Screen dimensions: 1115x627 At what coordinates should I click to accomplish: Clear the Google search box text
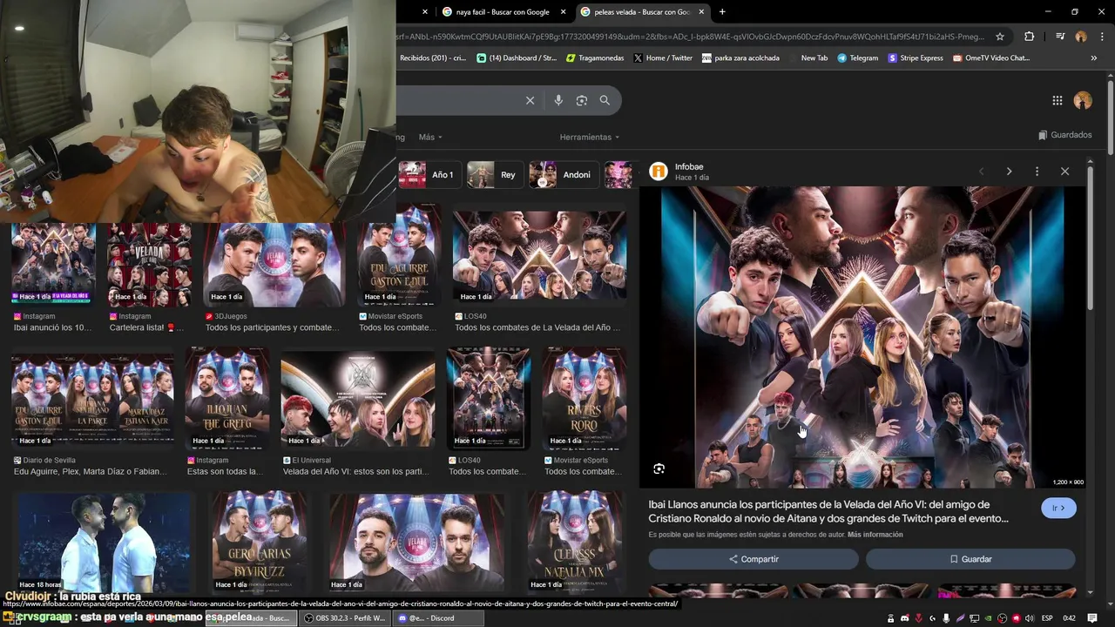[530, 100]
